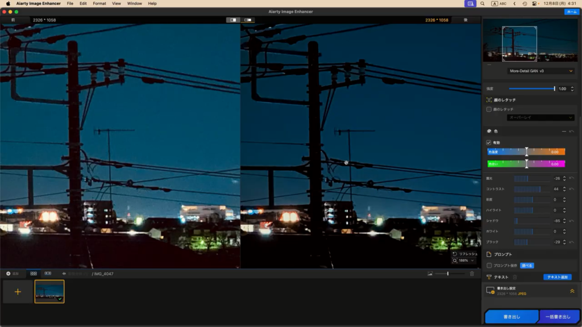Click the trash icon in the file strip
Image resolution: width=582 pixels, height=327 pixels.
[472, 274]
